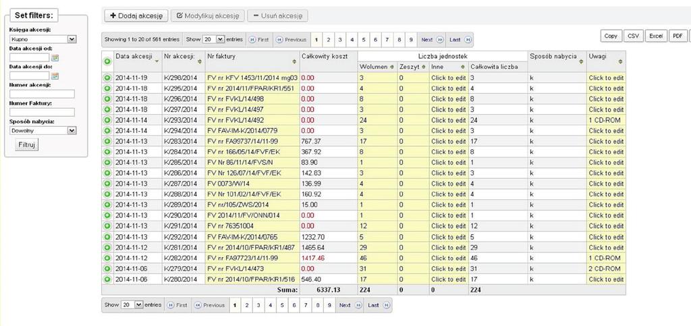Expand row details for K/285/2014
The height and width of the screenshot is (326, 691).
(107, 163)
